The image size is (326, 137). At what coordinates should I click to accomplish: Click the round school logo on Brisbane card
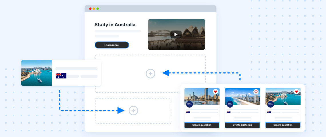tap(189, 104)
